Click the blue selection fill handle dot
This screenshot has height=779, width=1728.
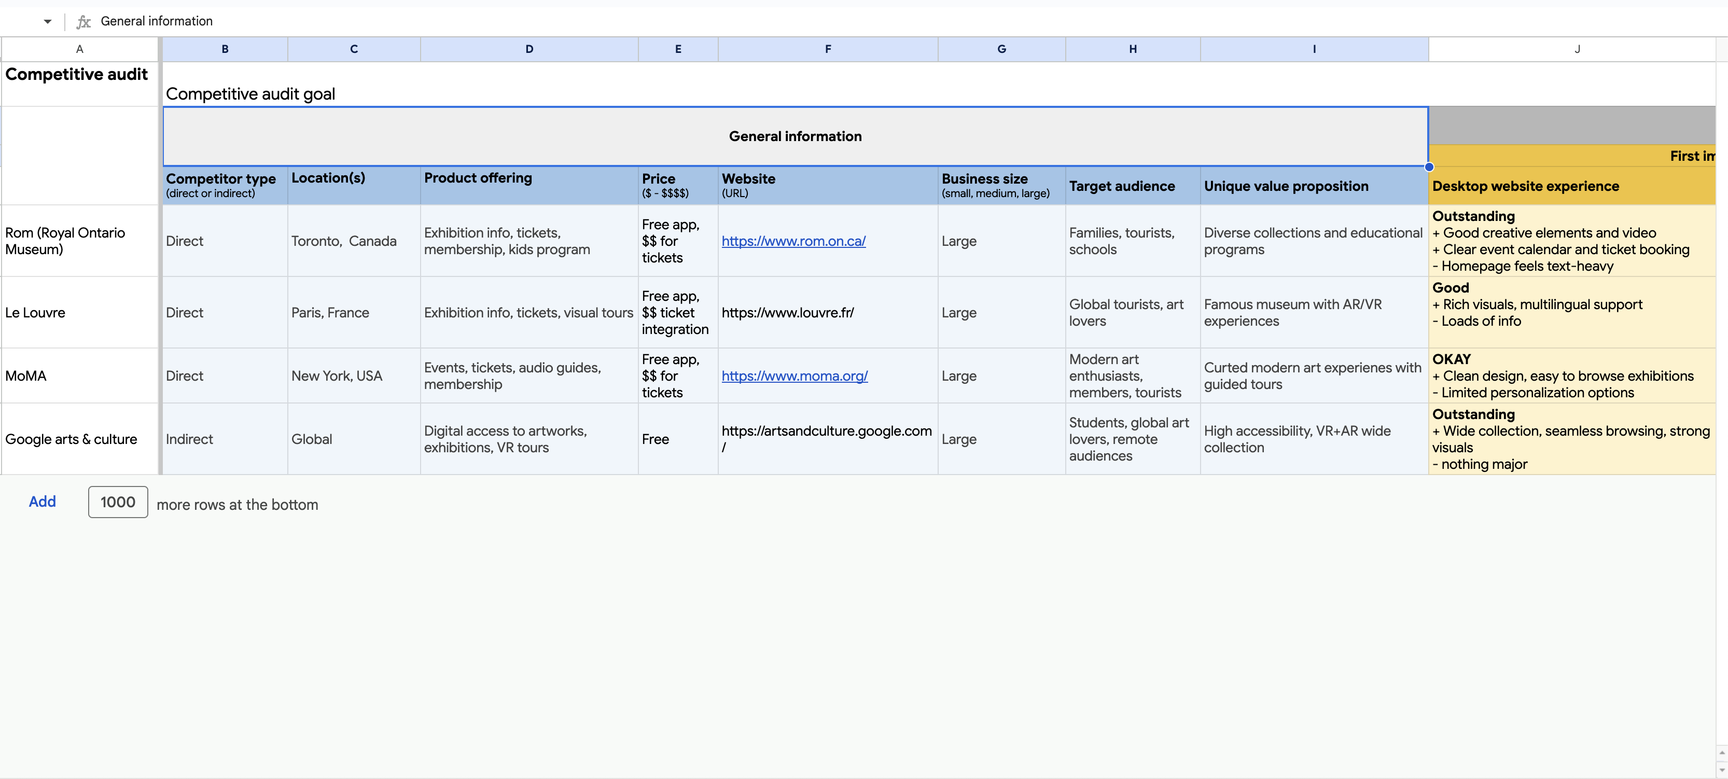point(1429,167)
